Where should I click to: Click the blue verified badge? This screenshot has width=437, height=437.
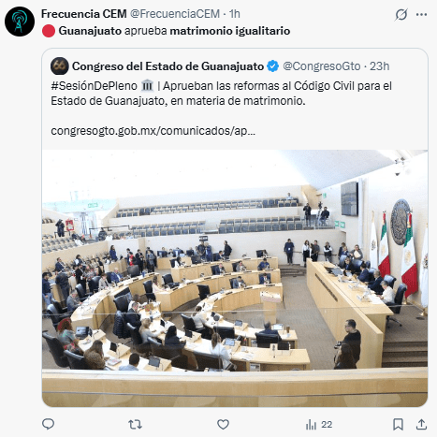pyautogui.click(x=273, y=66)
